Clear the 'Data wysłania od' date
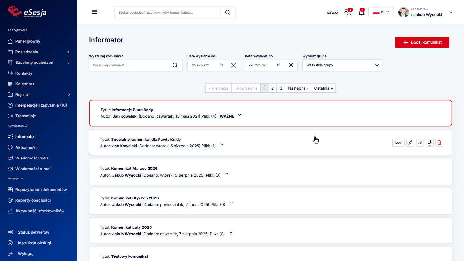Viewport: 464px width, 261px height. [233, 65]
